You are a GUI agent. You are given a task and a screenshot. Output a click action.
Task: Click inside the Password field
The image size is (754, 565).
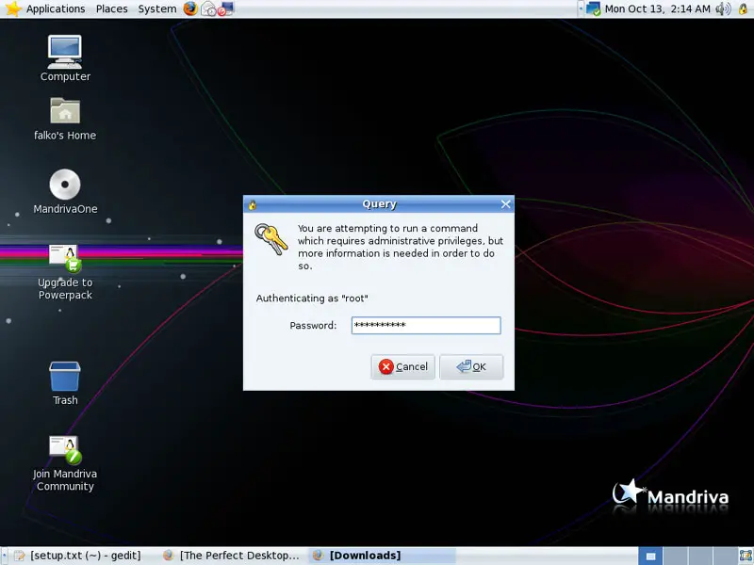pos(426,325)
